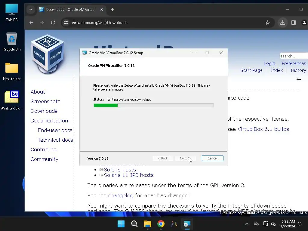Toggle Chrome side panel icon
The image size is (308, 231).
click(294, 23)
